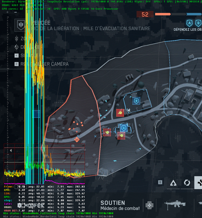202x218 pixels.
Task: Click the mouse drag icon beside move hint
Action: point(17,47)
